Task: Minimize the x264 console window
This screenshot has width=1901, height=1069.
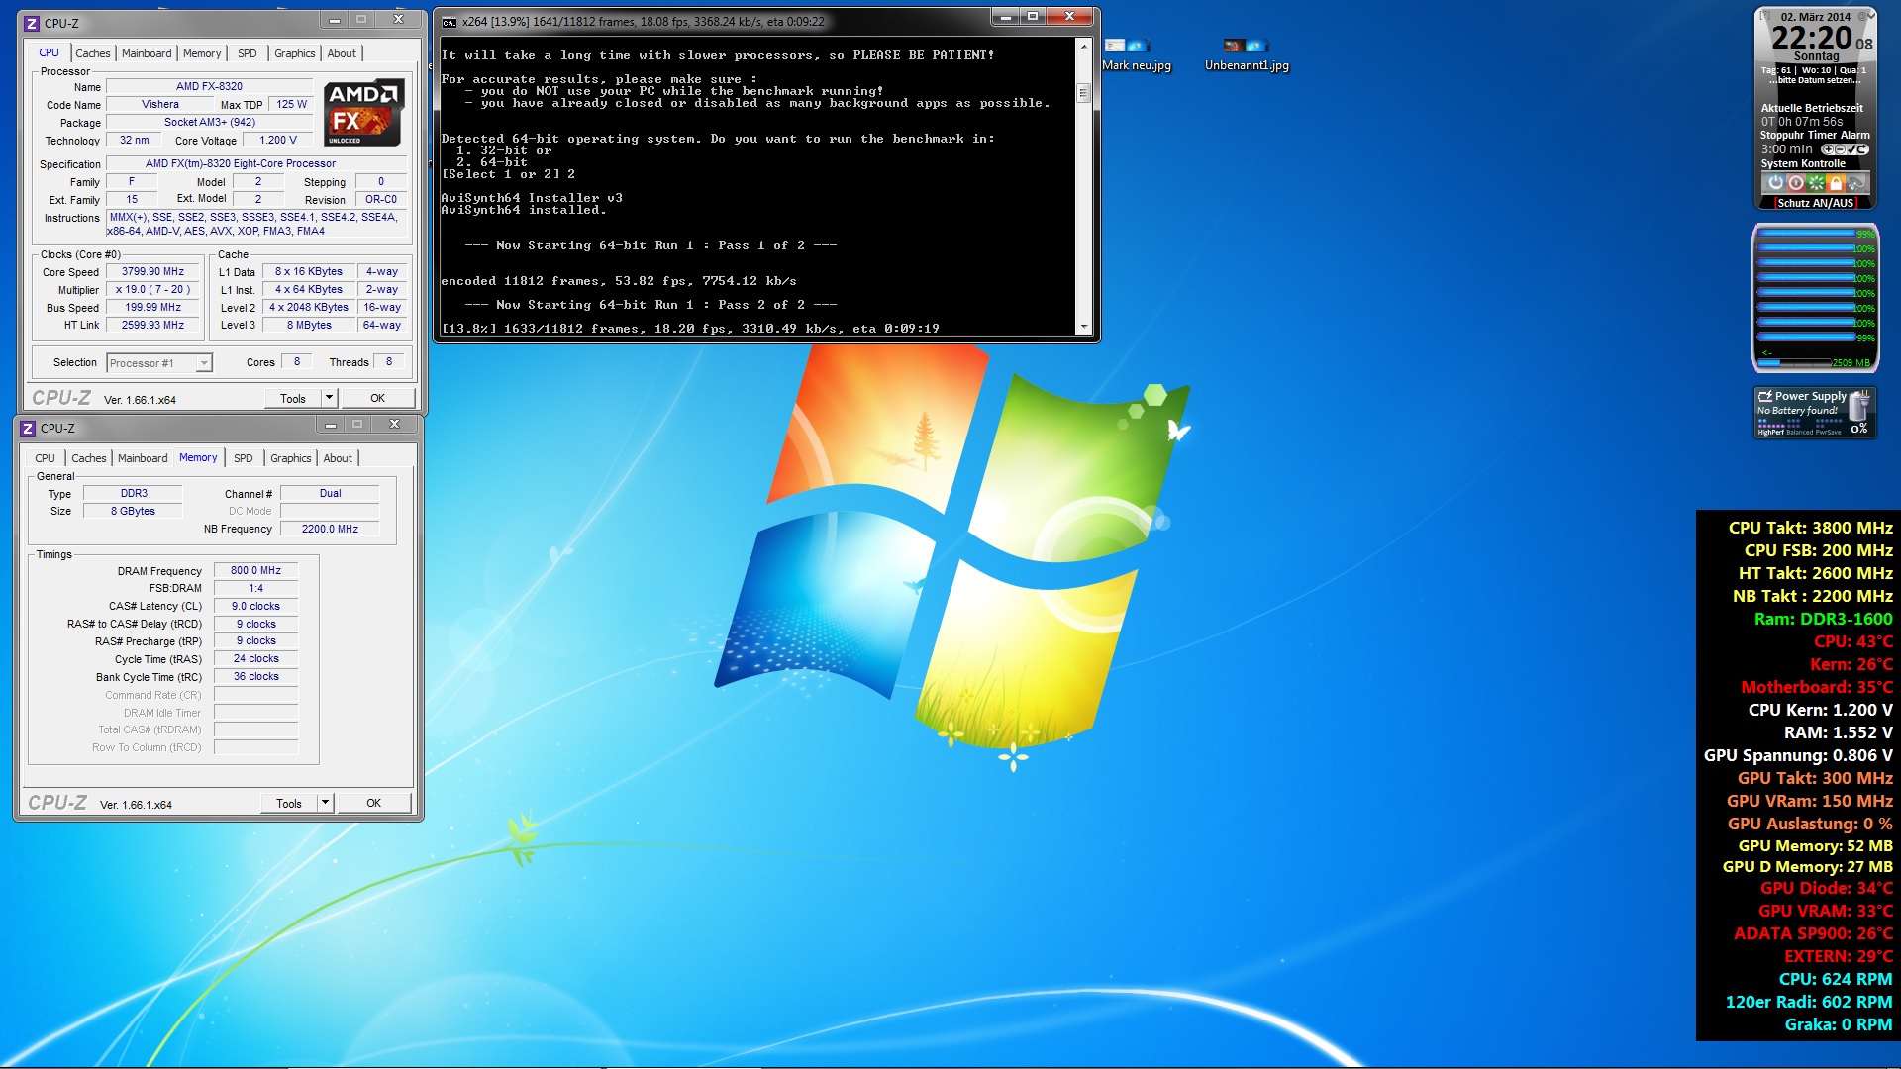Action: pyautogui.click(x=1007, y=17)
